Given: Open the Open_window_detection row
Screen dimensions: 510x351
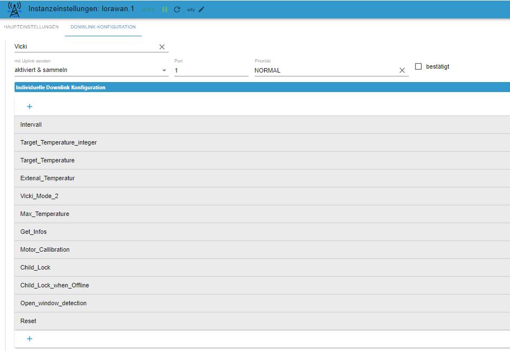Looking at the screenshot, I should pos(262,303).
